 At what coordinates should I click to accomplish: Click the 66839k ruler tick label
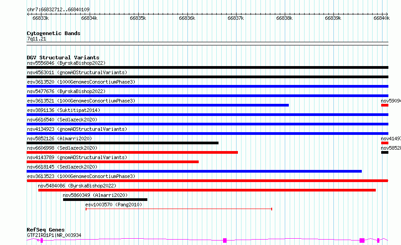click(x=333, y=18)
